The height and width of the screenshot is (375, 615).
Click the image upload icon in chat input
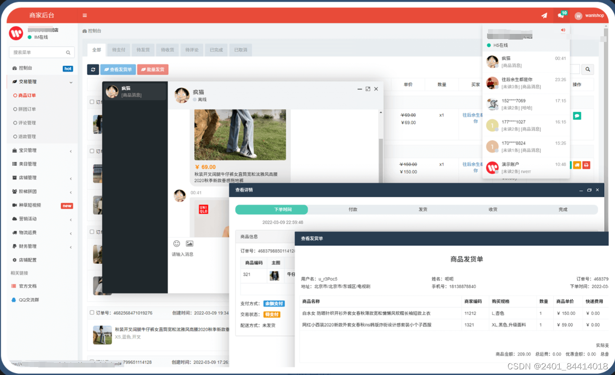189,244
